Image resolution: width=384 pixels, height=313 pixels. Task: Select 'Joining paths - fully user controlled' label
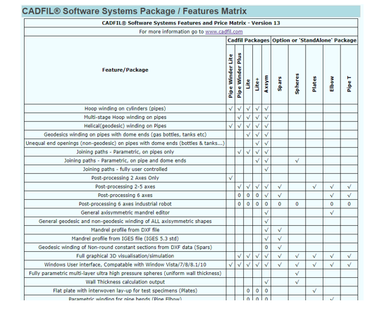pos(125,170)
